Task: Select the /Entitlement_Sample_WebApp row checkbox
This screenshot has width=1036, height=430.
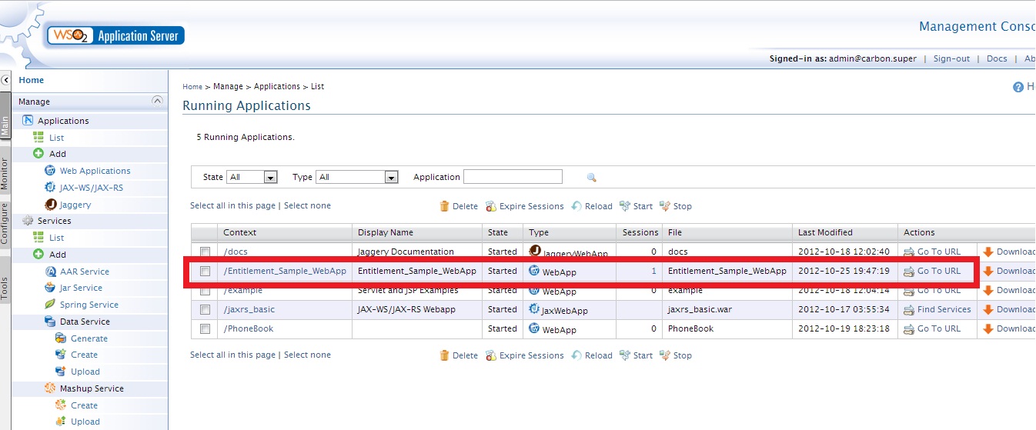Action: (x=206, y=271)
